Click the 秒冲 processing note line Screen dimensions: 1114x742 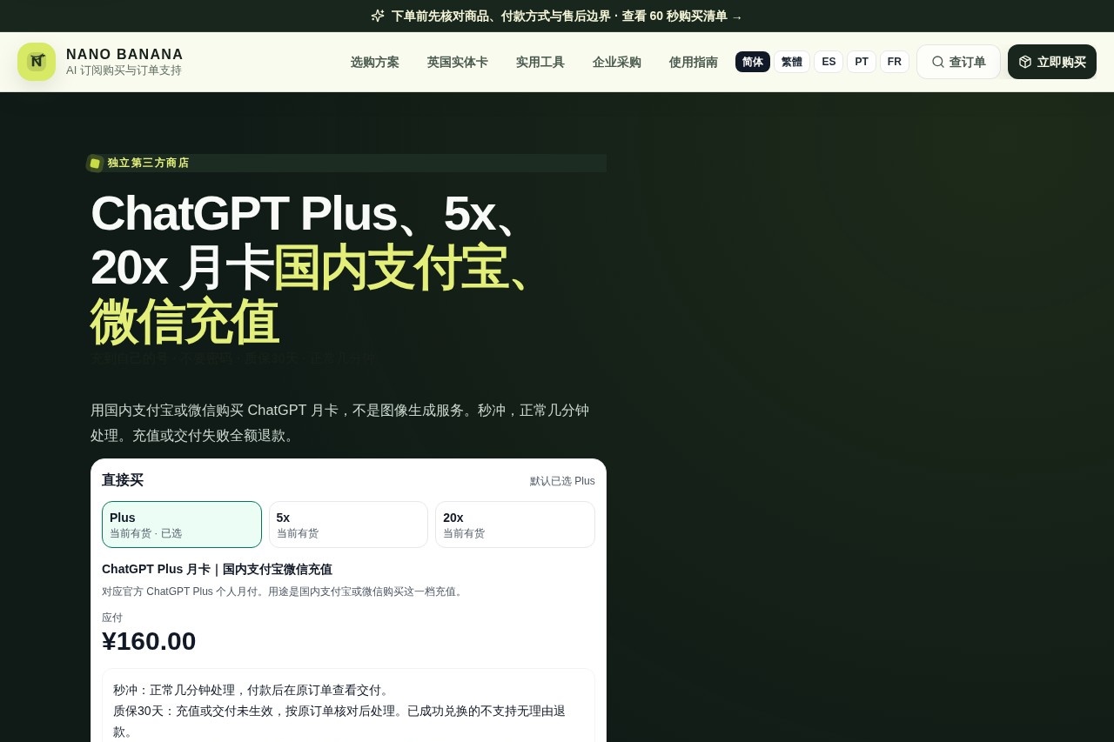[252, 690]
